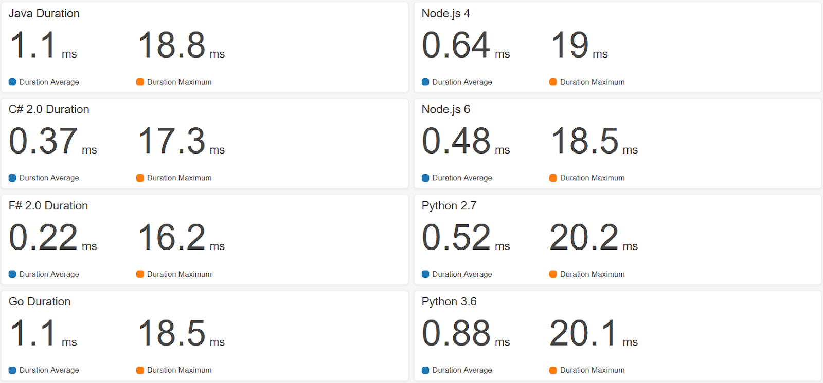
Task: Click the 0.22 ms average value
Action: (x=43, y=237)
